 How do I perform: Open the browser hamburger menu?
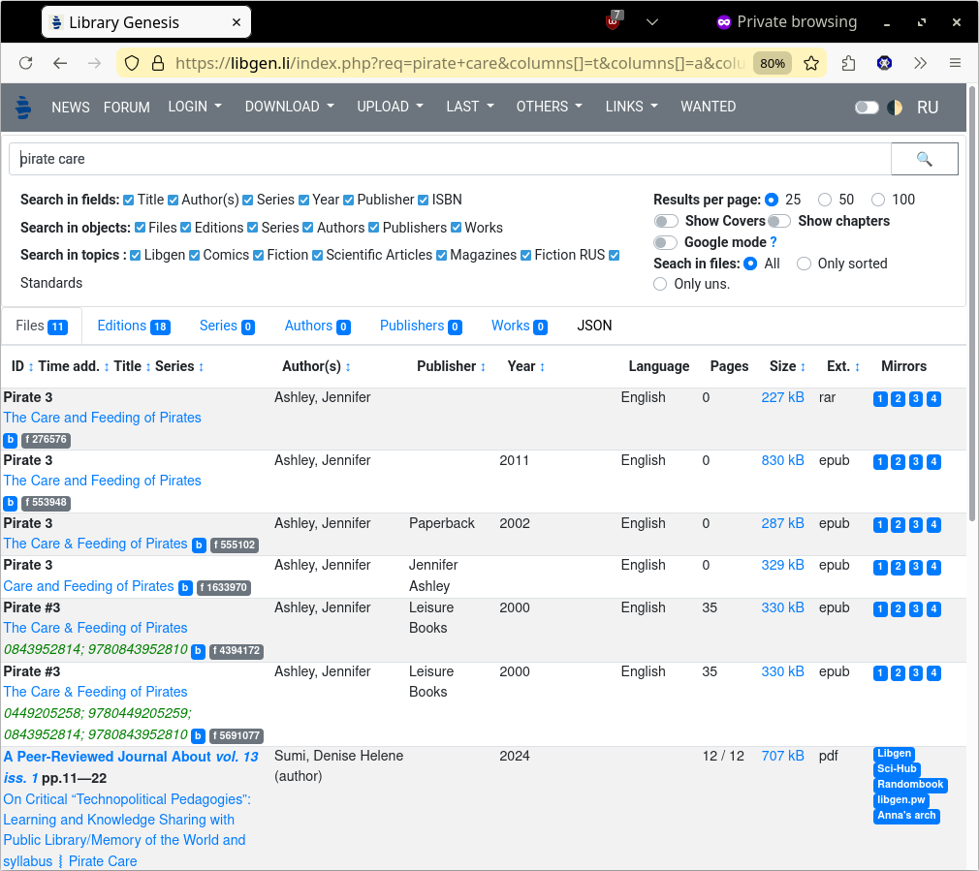point(955,63)
